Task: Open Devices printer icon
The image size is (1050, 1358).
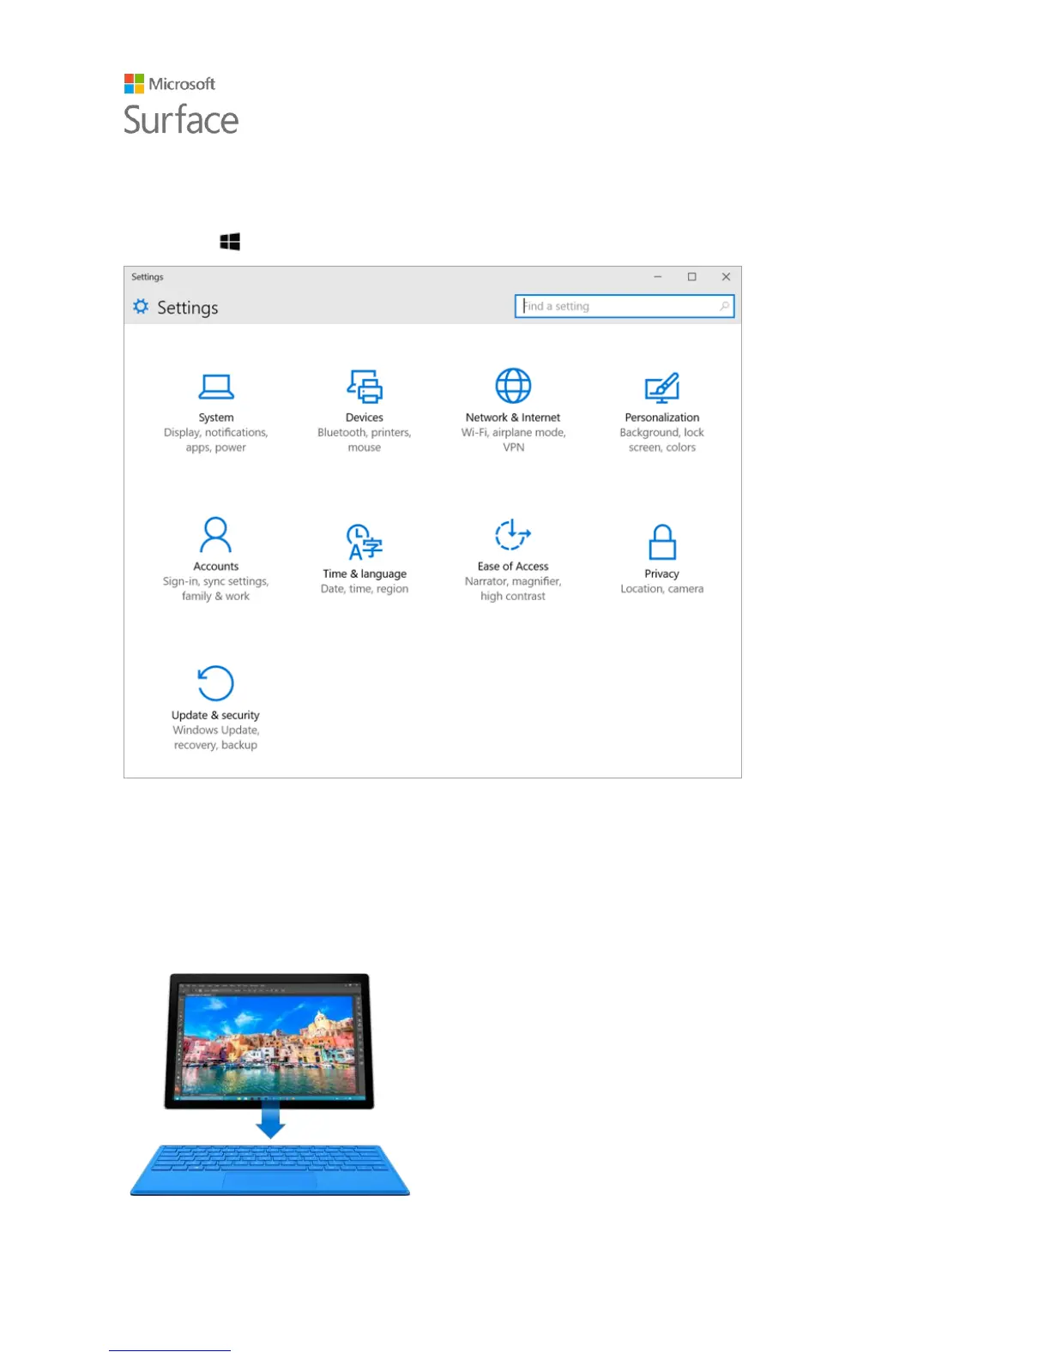Action: 365,386
